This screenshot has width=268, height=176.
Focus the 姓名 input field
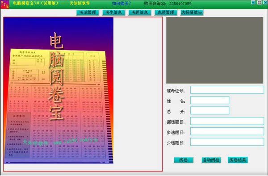[210, 100]
